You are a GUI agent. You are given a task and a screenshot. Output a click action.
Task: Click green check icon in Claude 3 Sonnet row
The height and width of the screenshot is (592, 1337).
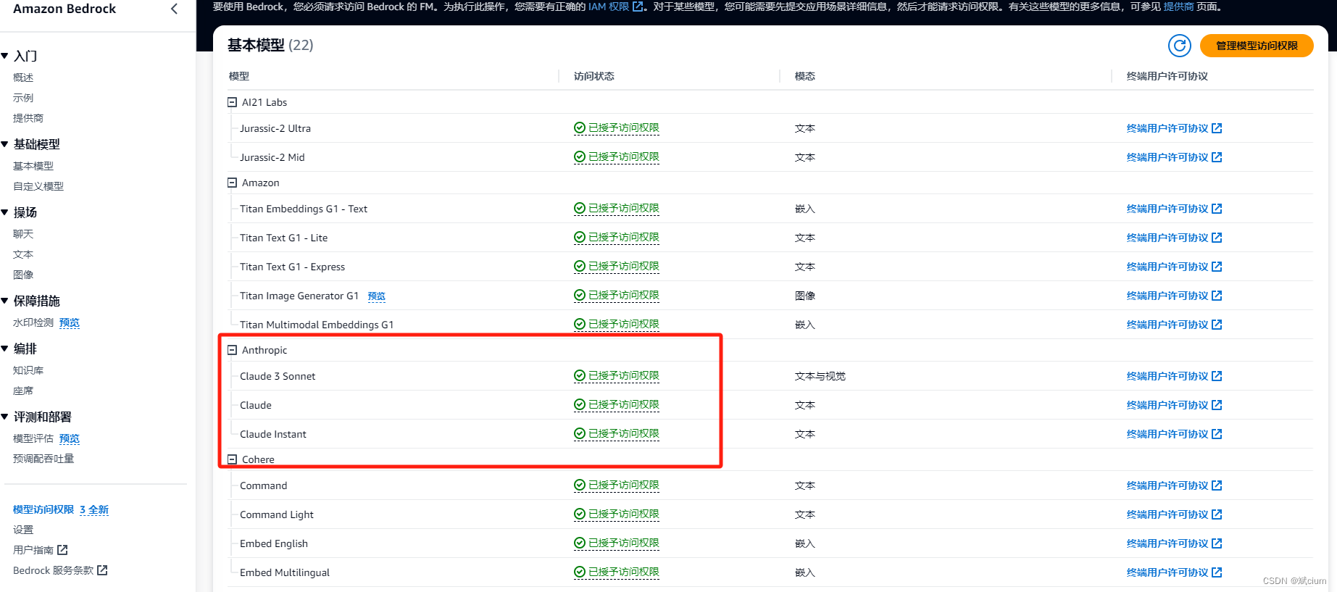pos(580,376)
